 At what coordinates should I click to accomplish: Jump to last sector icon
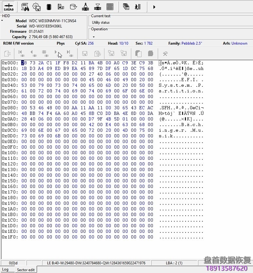[70, 53]
